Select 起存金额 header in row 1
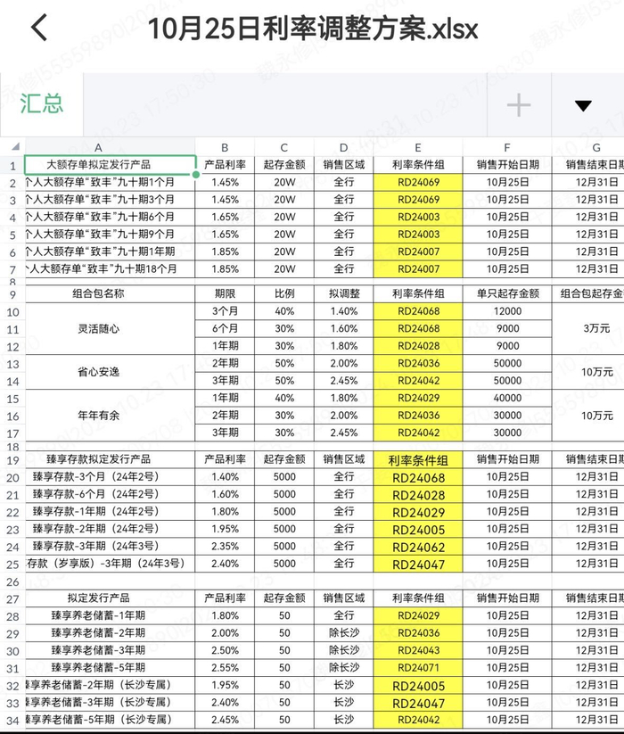The image size is (624, 734). pos(284,165)
